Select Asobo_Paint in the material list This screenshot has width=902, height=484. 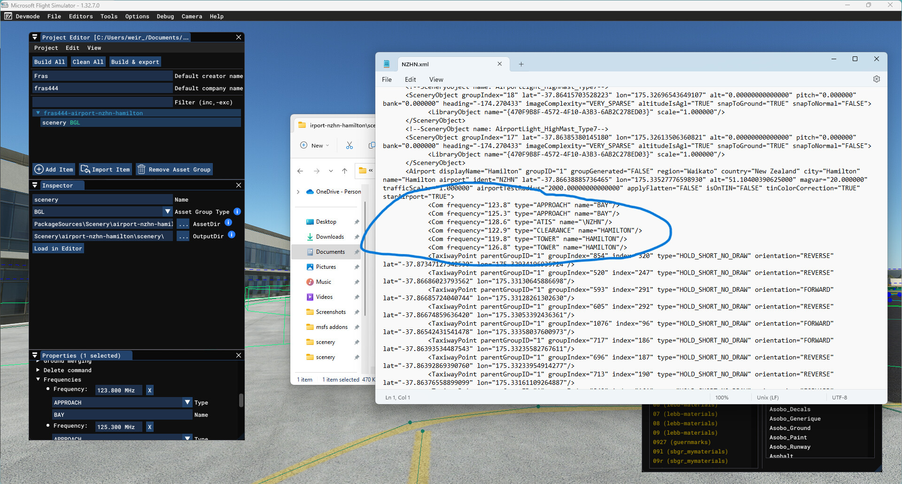[788, 437]
